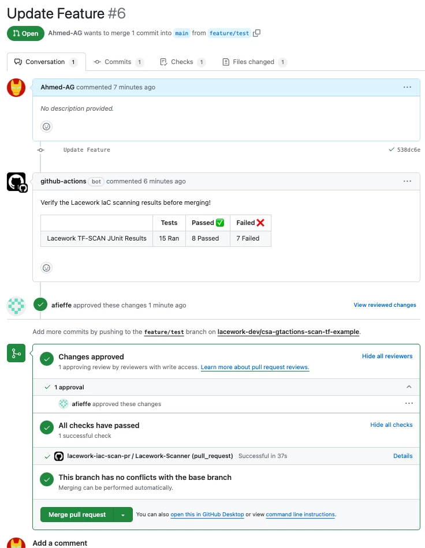
Task: Open the Update Feature commit link
Action: 87,149
